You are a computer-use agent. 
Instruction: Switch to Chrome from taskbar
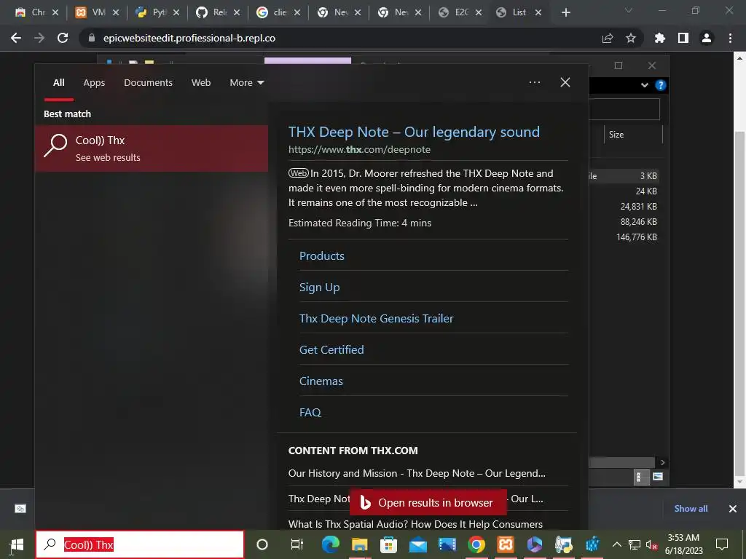coord(476,544)
